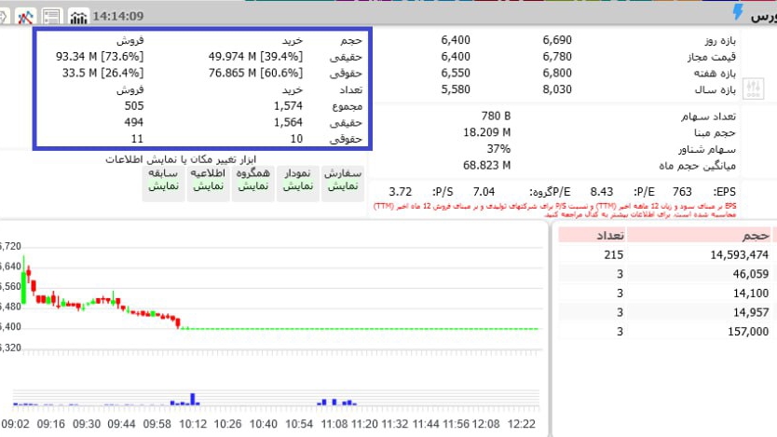Click allowed price high 6,780
The width and height of the screenshot is (777, 437).
(557, 57)
